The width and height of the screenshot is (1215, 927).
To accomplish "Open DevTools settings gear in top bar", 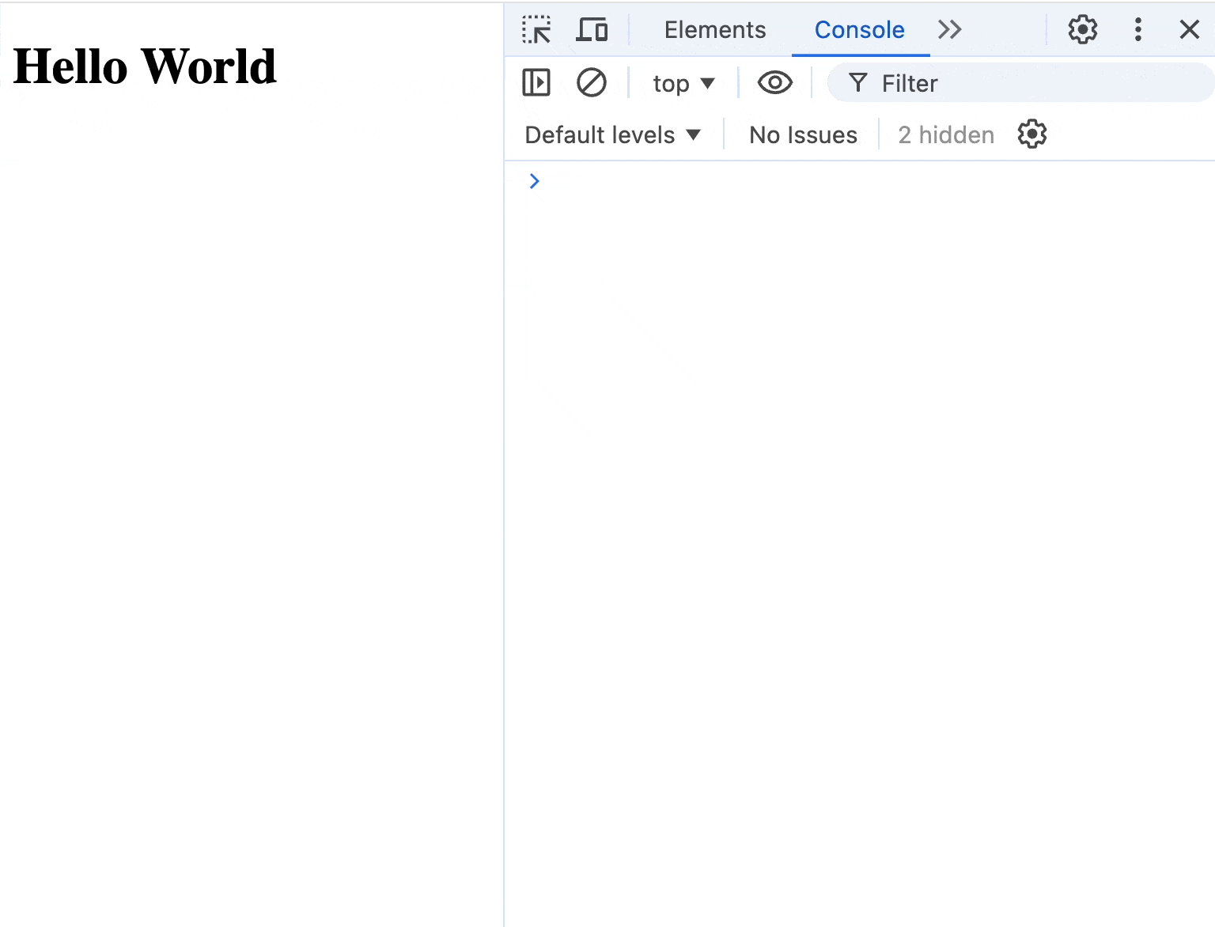I will pos(1083,30).
